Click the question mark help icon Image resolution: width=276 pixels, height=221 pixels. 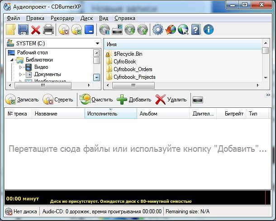click(196, 29)
